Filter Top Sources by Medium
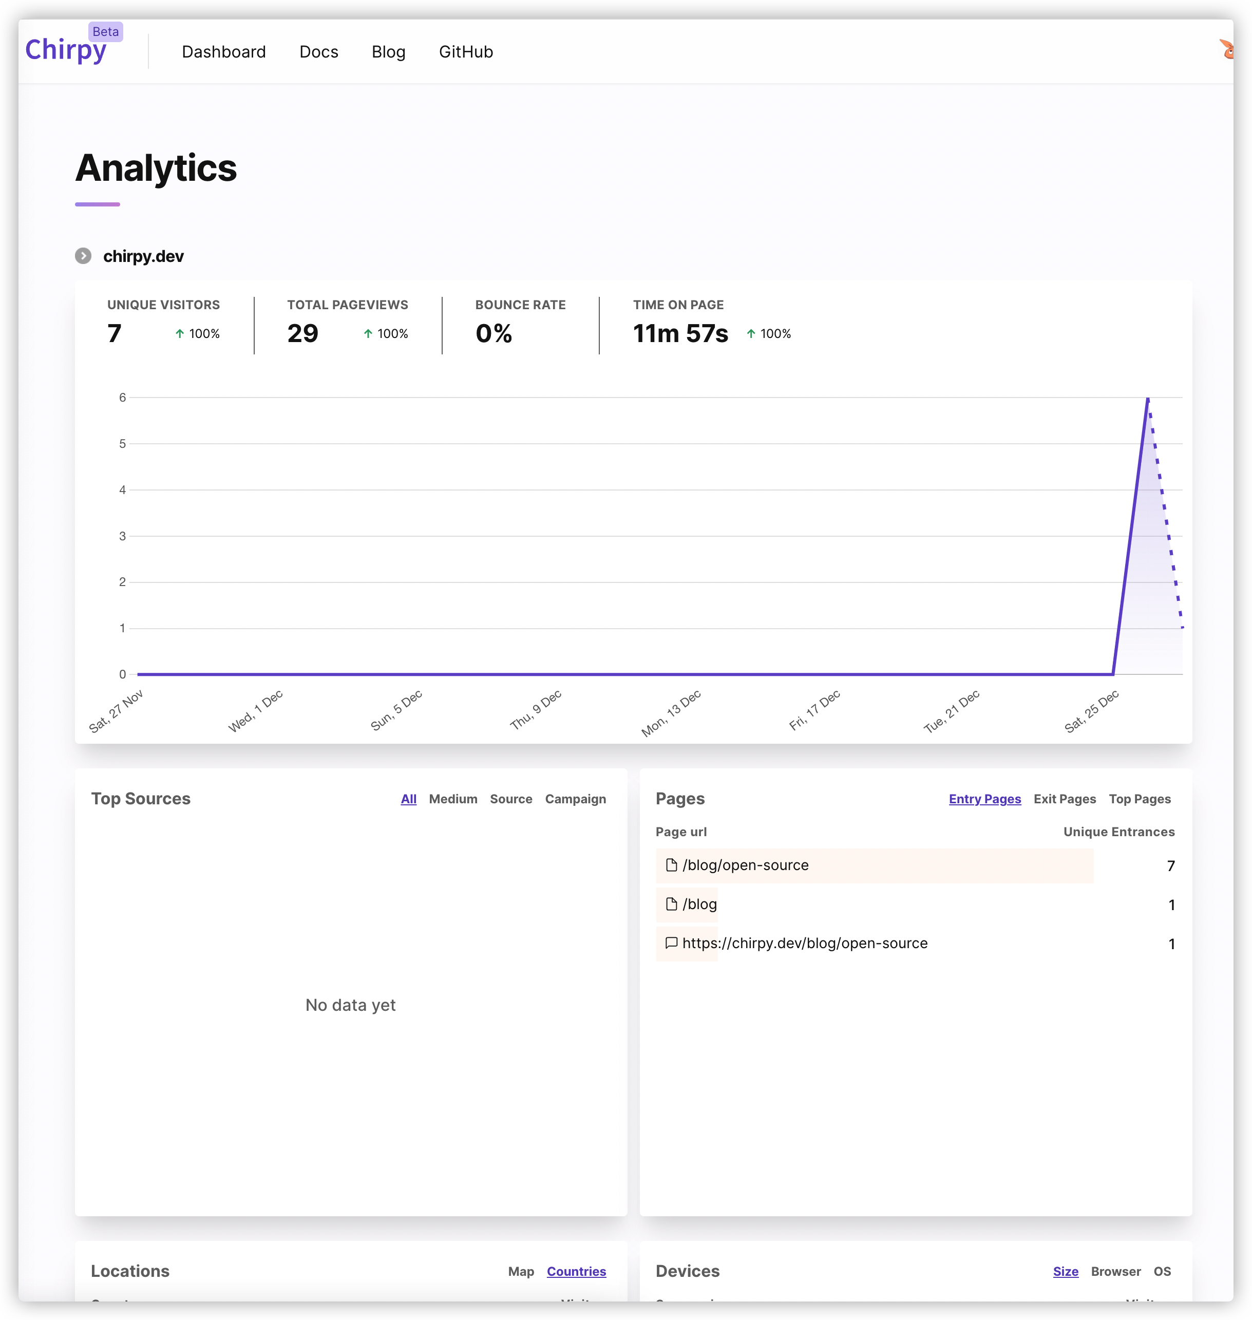 coord(453,799)
